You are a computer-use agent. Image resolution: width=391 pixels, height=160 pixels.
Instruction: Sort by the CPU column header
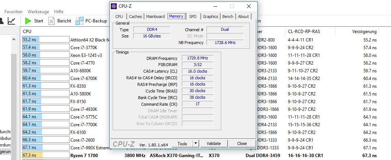[27, 32]
